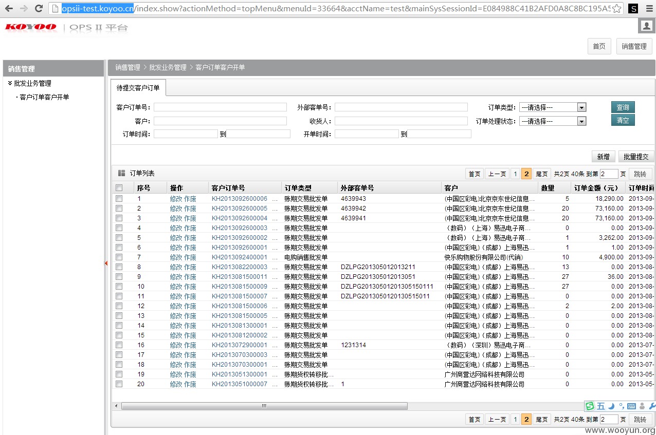Click 修改 link for row 16
Image resolution: width=656 pixels, height=435 pixels.
[176, 345]
